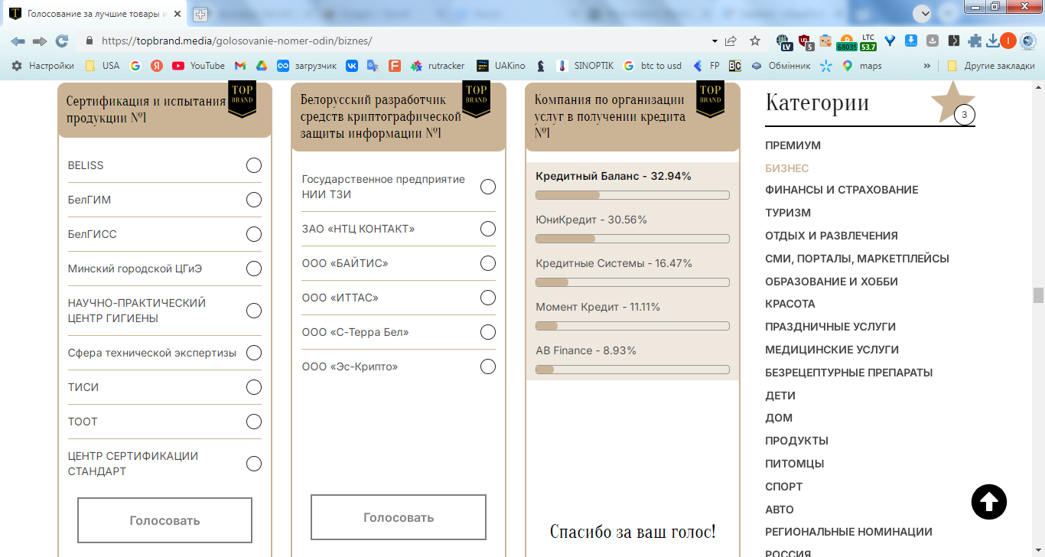
Task: Open the Google Translate bookmark icon
Action: tap(373, 66)
